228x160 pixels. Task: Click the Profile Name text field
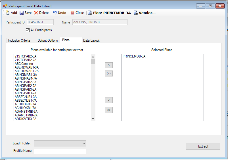tap(60, 152)
